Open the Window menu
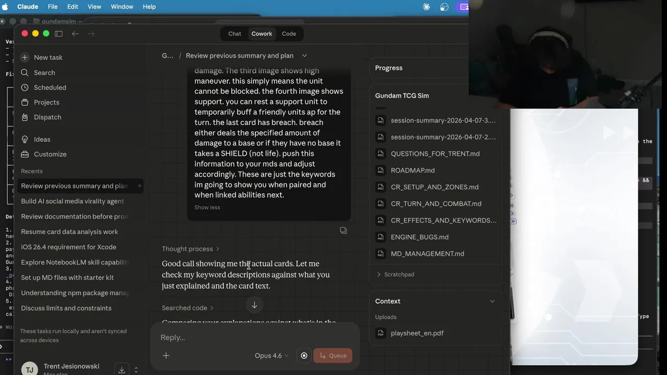 [x=122, y=7]
